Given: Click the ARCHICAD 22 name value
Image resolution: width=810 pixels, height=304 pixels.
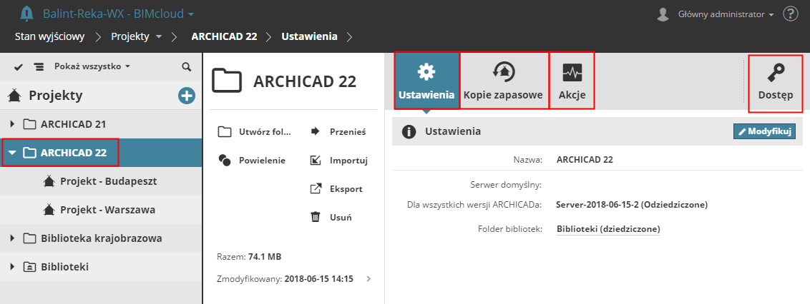Looking at the screenshot, I should pyautogui.click(x=585, y=160).
